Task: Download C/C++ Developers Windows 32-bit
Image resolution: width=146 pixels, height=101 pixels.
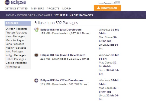Action: [x=115, y=80]
